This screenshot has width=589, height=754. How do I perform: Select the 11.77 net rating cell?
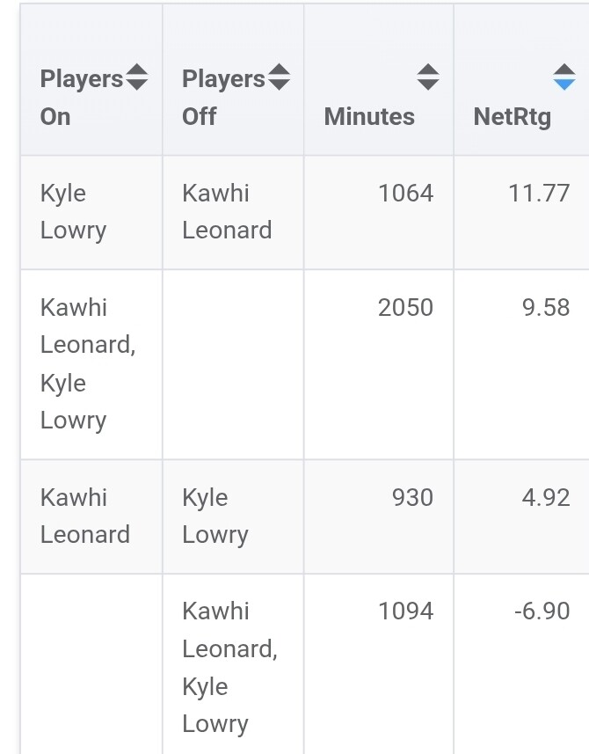(x=539, y=193)
